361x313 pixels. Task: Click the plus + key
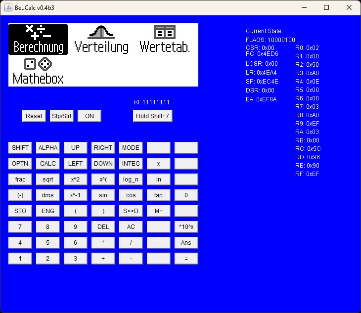(103, 259)
